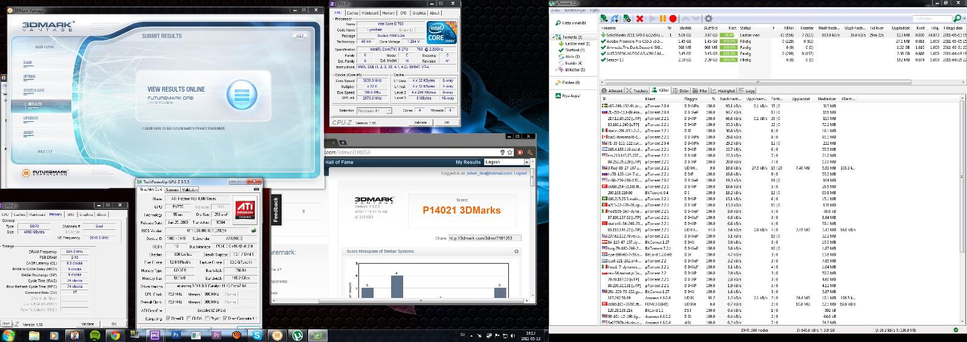Open My Results link on 3DMark page
Screen dimensions: 967x342
(468, 162)
